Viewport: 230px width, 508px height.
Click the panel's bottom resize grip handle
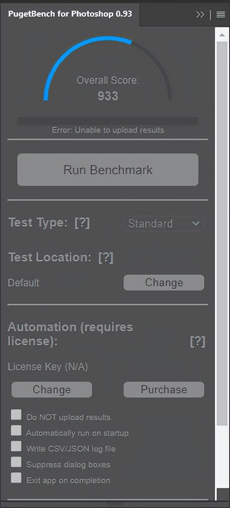click(115, 504)
